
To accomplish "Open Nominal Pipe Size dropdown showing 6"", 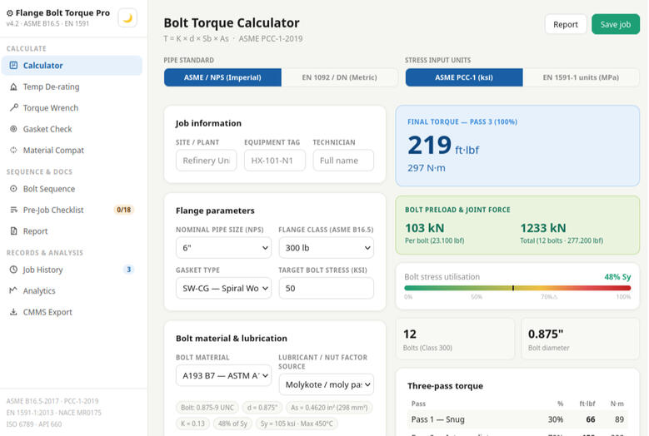I will (x=223, y=248).
